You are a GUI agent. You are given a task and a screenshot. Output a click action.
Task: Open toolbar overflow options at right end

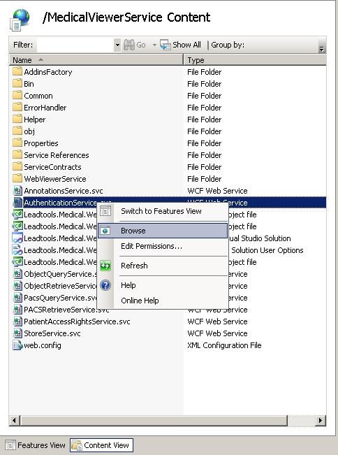[321, 49]
